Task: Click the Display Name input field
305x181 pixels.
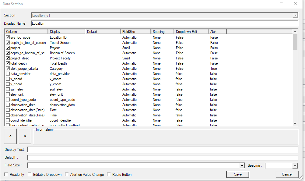Action: click(x=122, y=23)
